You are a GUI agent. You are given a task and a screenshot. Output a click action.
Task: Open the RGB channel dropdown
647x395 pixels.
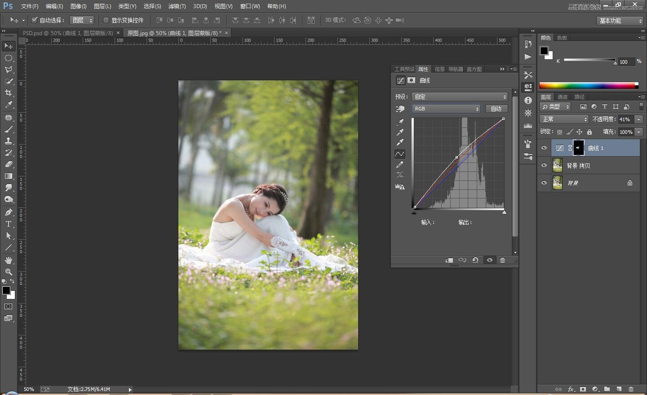click(x=446, y=109)
